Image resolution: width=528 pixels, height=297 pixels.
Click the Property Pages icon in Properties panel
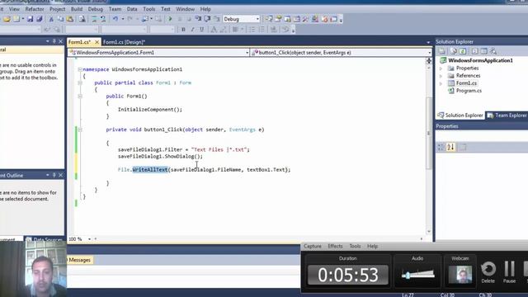[463, 147]
